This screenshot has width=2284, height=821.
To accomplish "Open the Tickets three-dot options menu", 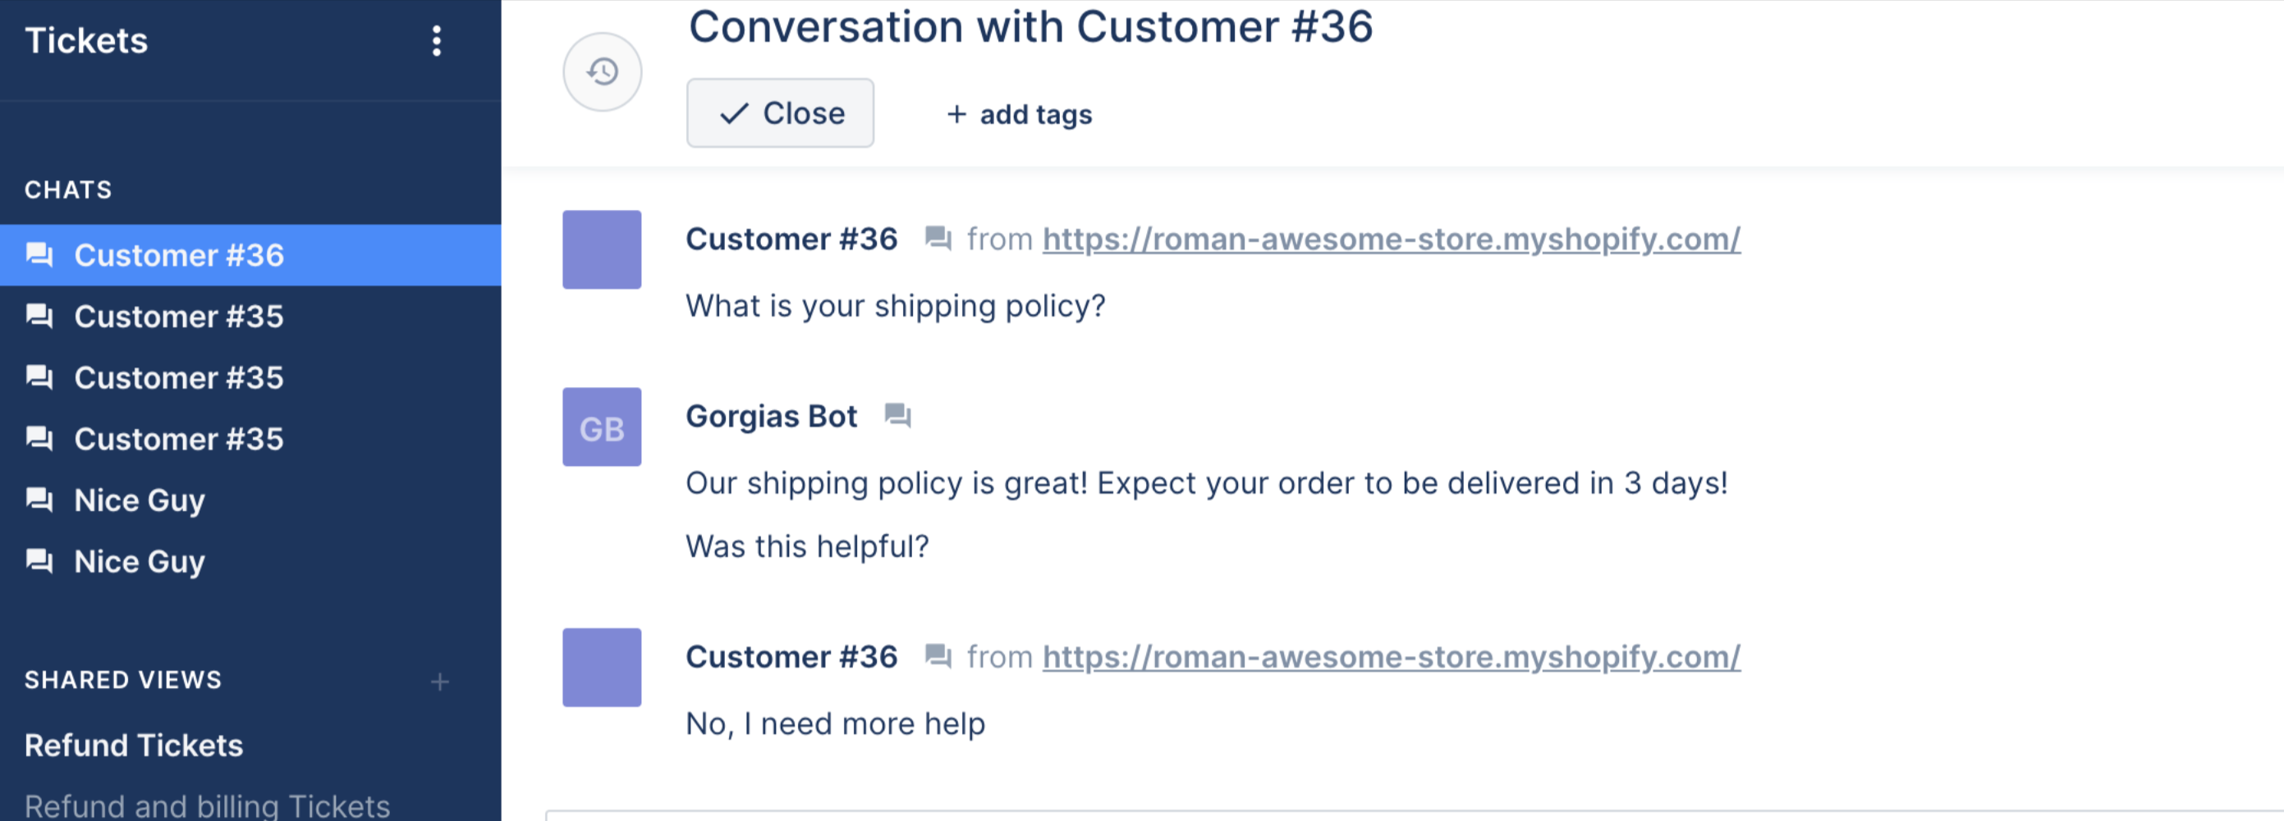I will [x=436, y=41].
